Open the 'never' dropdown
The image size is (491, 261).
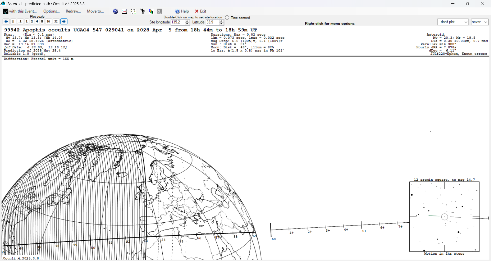[480, 22]
